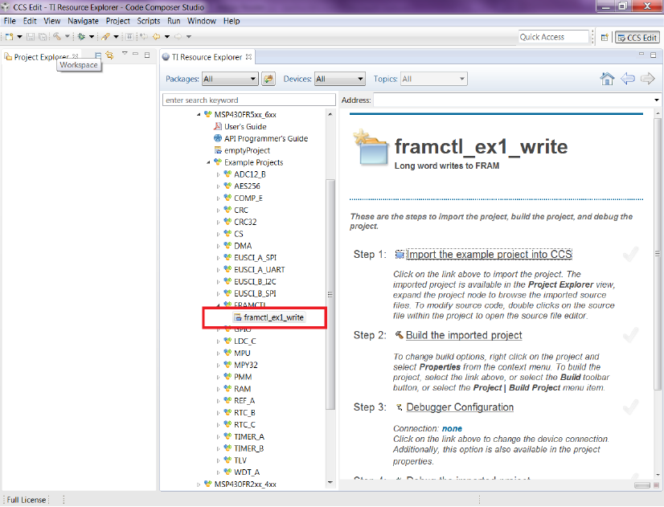664x507 pixels.
Task: Click the Save toolbar icon
Action: [x=31, y=37]
